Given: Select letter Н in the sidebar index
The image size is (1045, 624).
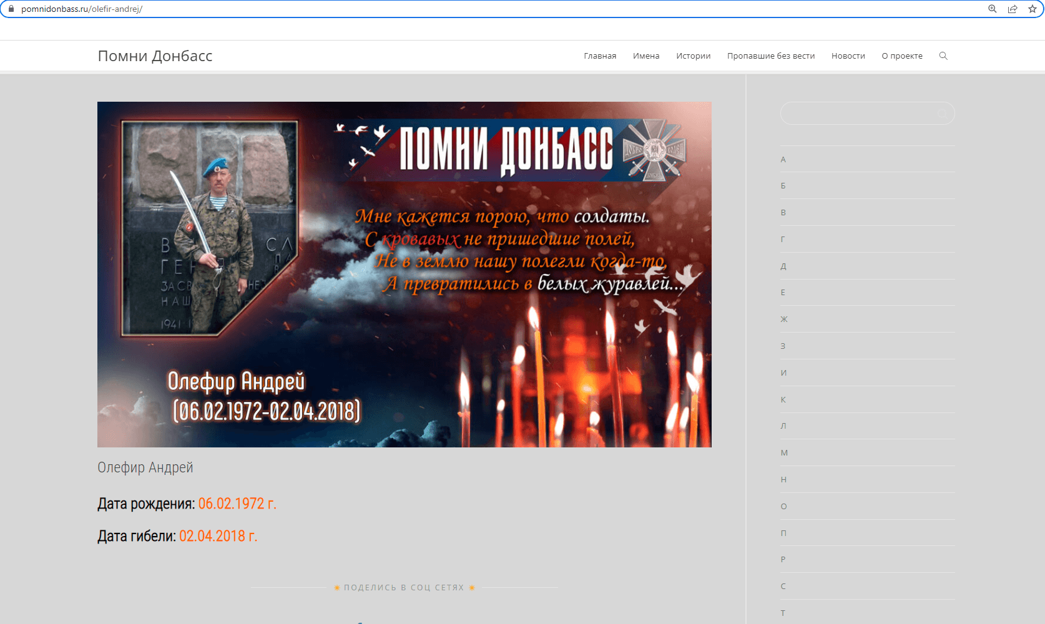Looking at the screenshot, I should [783, 480].
